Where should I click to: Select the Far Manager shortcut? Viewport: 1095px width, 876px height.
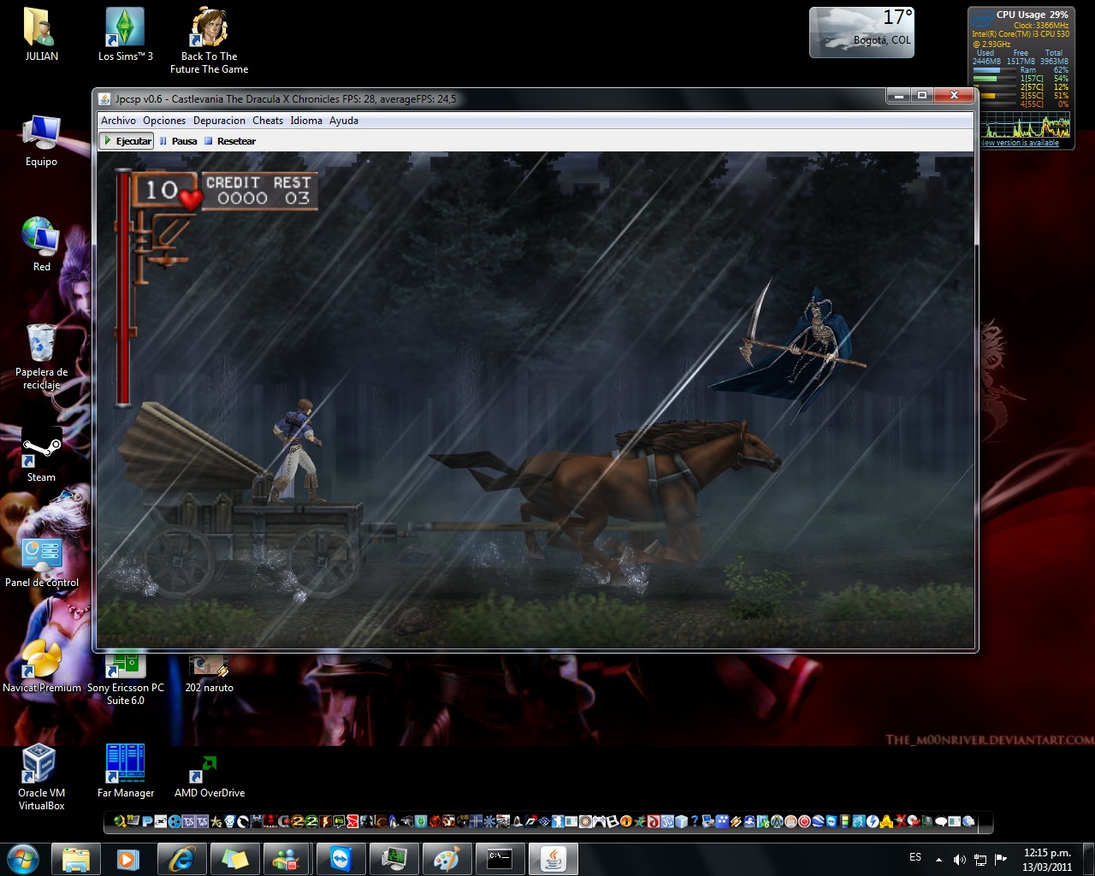(126, 772)
